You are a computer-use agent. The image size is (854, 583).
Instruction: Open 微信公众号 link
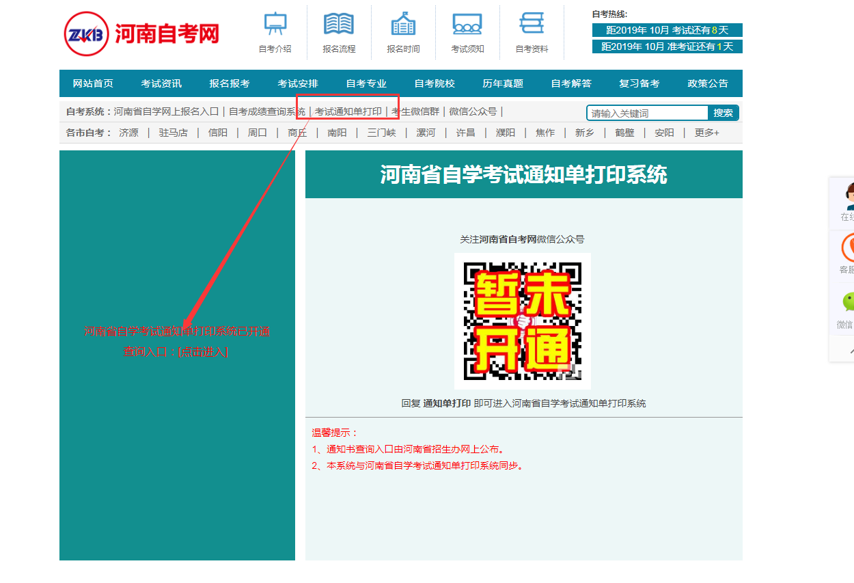point(473,111)
